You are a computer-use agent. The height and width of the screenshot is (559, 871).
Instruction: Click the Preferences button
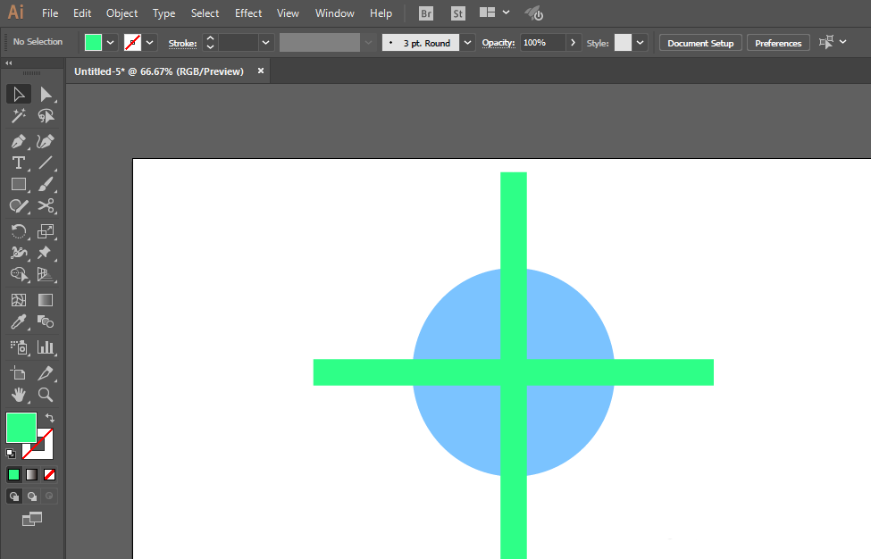tap(778, 43)
